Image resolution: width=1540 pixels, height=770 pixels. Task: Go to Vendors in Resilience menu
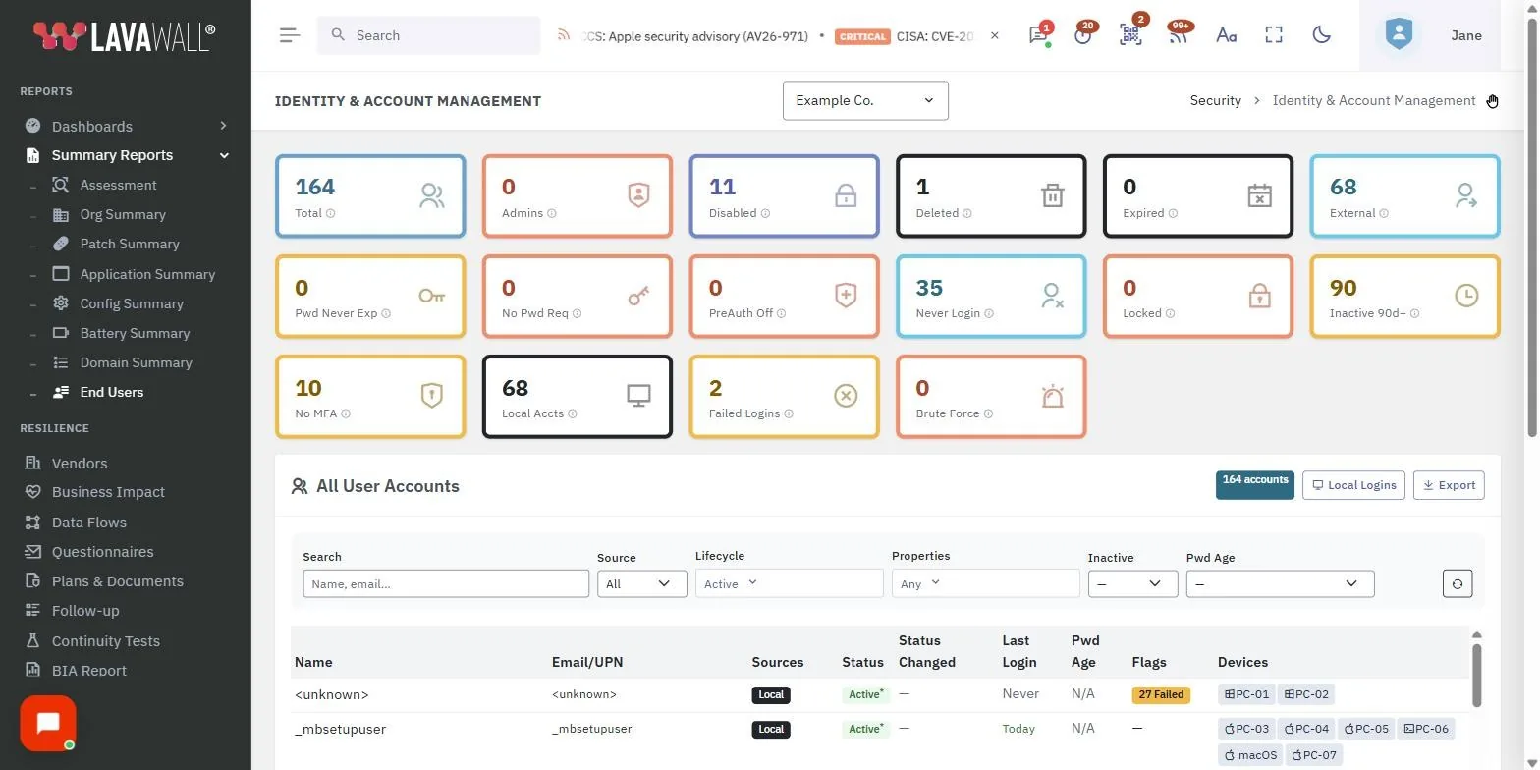[79, 463]
